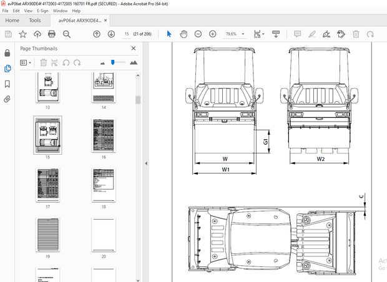Viewport: 387px width, 282px height.
Task: Rotate clockwise in thumbnails panel
Action: [x=77, y=62]
